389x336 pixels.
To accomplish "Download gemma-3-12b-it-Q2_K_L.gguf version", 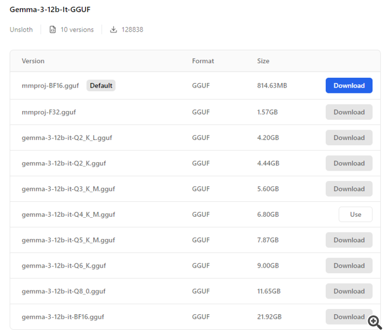I will pyautogui.click(x=349, y=137).
